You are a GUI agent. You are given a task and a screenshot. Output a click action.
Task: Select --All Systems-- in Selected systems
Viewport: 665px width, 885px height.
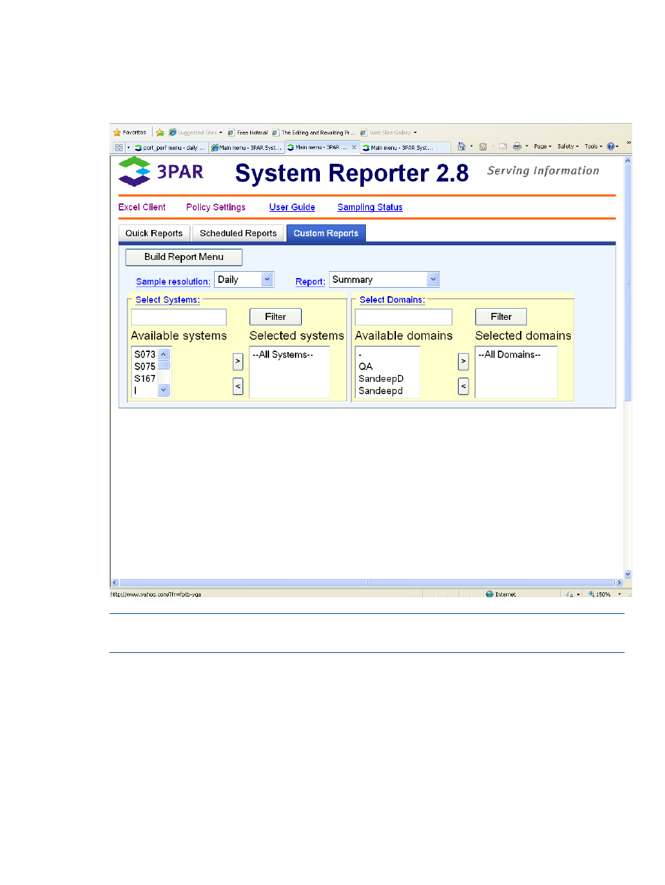283,355
